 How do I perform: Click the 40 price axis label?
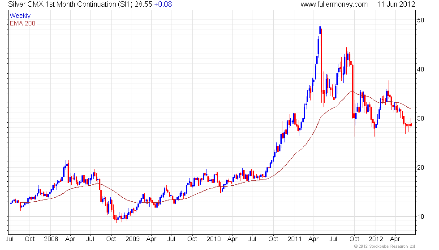pos(421,69)
